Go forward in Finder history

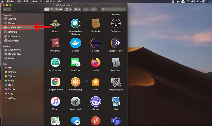(9, 9)
